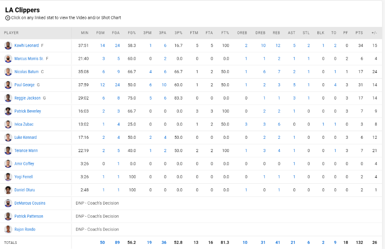Image resolution: width=385 pixels, height=249 pixels.
Task: Open DeMarcus Cousins' player link
Action: tap(30, 203)
